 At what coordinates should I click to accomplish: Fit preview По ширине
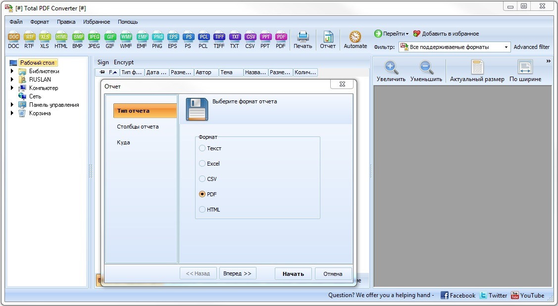coord(525,71)
